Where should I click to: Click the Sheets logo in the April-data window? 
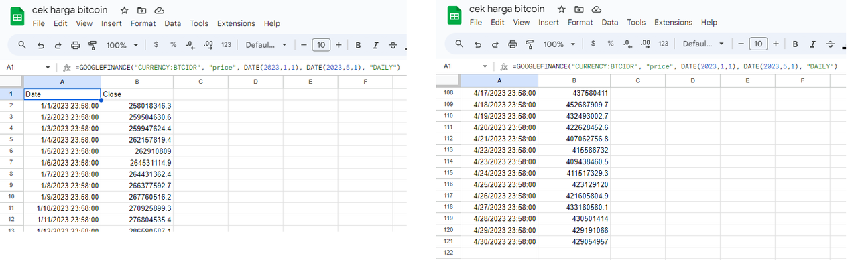pyautogui.click(x=454, y=16)
